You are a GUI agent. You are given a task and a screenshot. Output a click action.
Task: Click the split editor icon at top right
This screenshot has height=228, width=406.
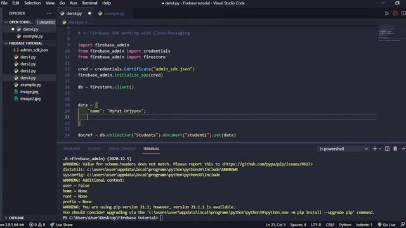(403, 13)
